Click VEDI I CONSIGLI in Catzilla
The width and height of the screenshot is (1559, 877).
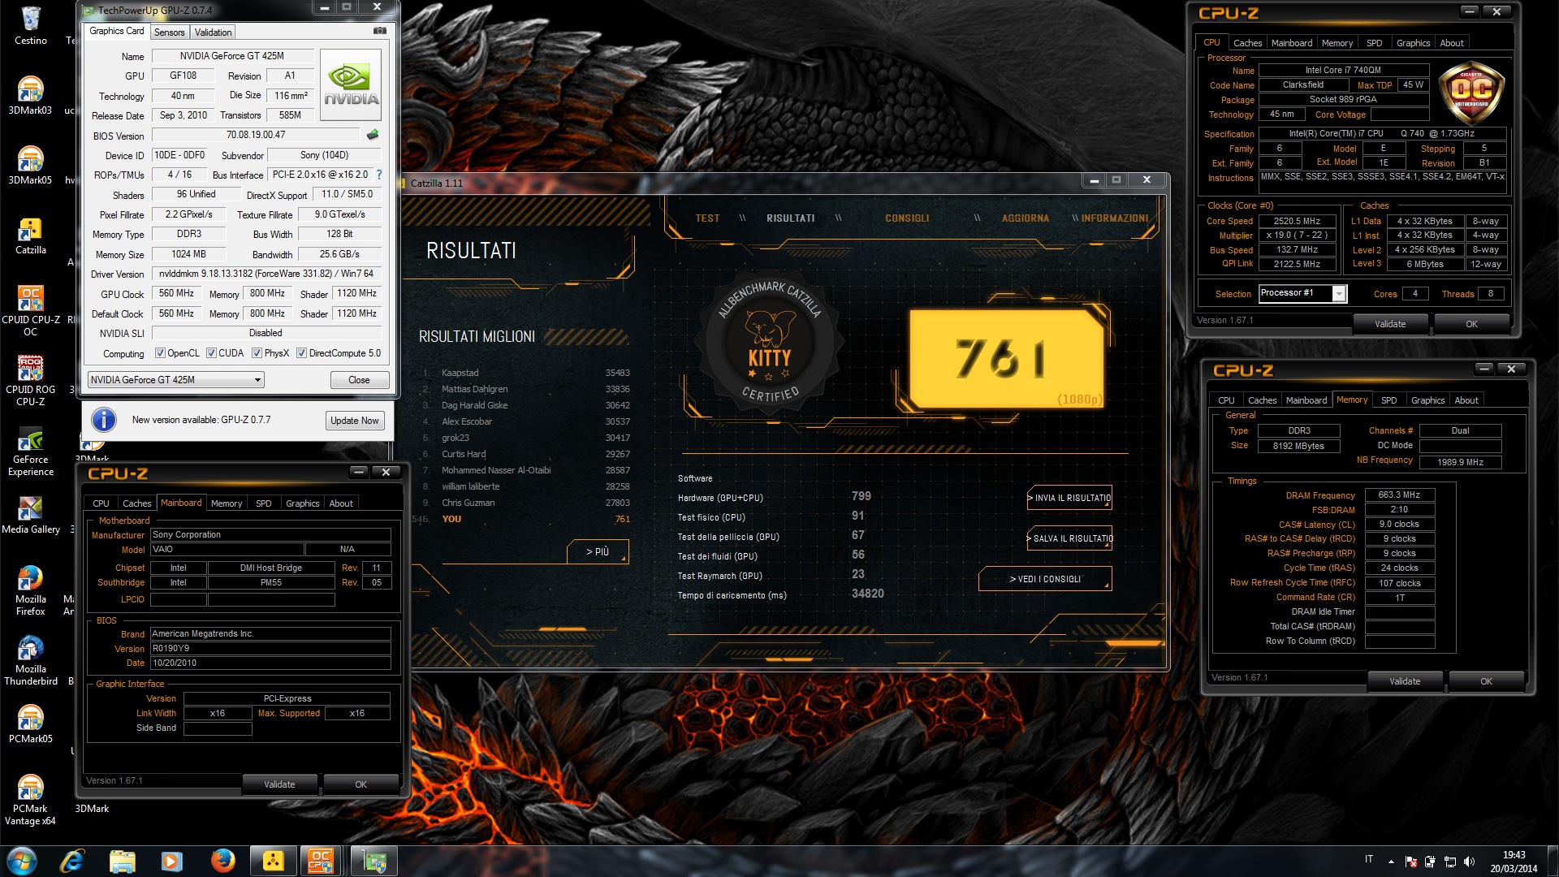pos(1045,579)
